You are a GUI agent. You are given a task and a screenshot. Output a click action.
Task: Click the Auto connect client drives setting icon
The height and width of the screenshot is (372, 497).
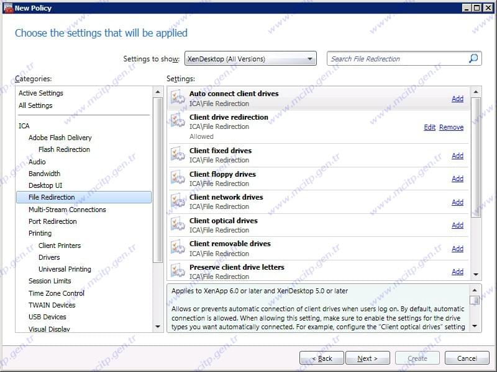tap(178, 97)
